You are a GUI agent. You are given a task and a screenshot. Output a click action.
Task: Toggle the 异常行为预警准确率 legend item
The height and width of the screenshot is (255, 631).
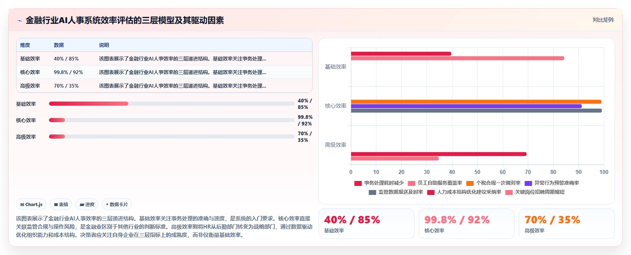coord(552,183)
